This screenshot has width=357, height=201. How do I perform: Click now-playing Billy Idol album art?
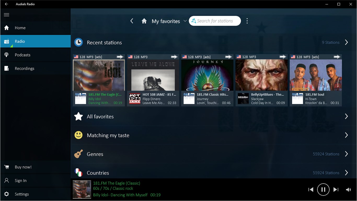[x=82, y=189]
